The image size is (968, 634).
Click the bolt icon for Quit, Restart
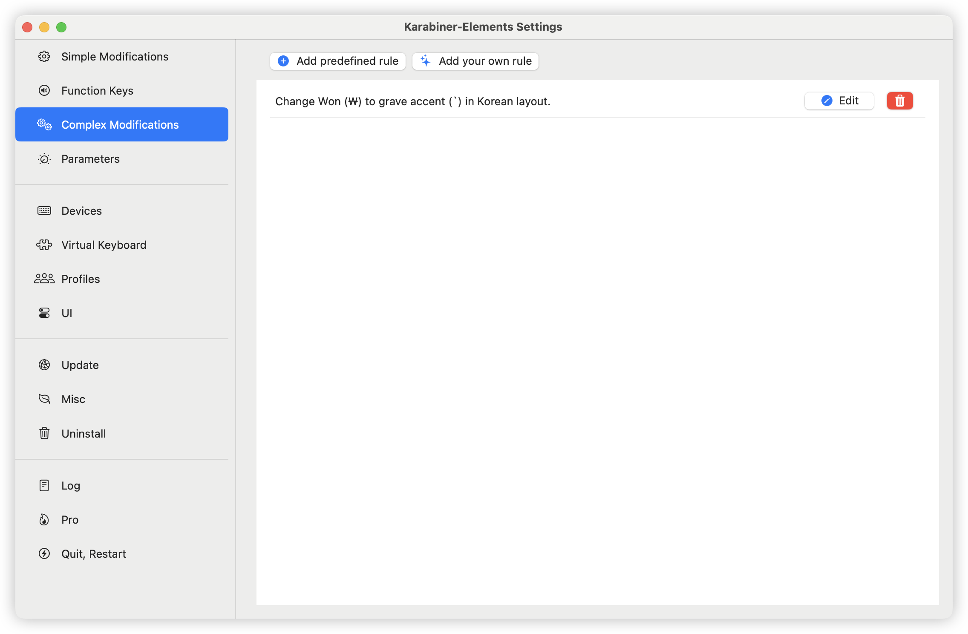(x=44, y=553)
